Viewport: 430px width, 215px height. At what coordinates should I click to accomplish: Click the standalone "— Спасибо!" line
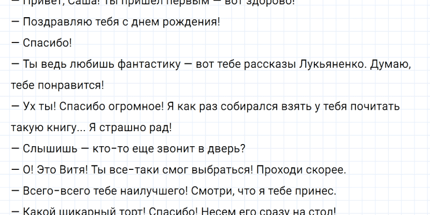click(x=41, y=44)
